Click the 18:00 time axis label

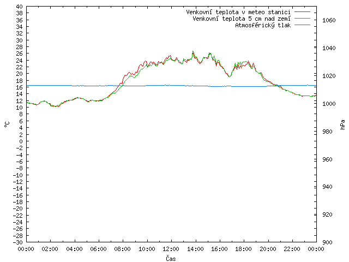244,249
